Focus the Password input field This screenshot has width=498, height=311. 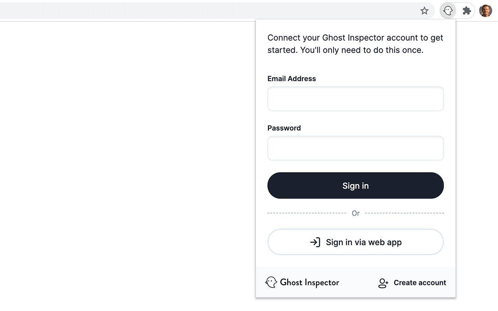coord(355,148)
